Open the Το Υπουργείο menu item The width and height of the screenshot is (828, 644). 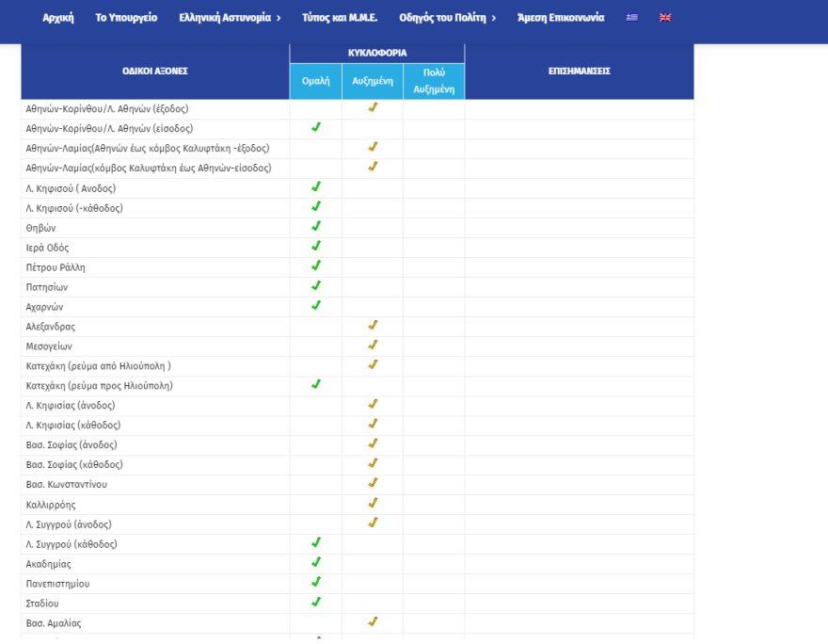point(126,18)
